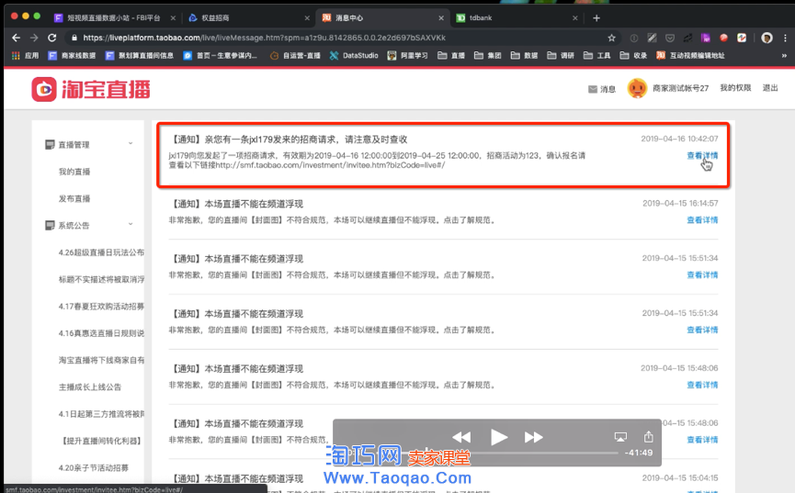Select 发布直播 in the sidebar
Viewport: 795px width, 493px height.
(74, 198)
